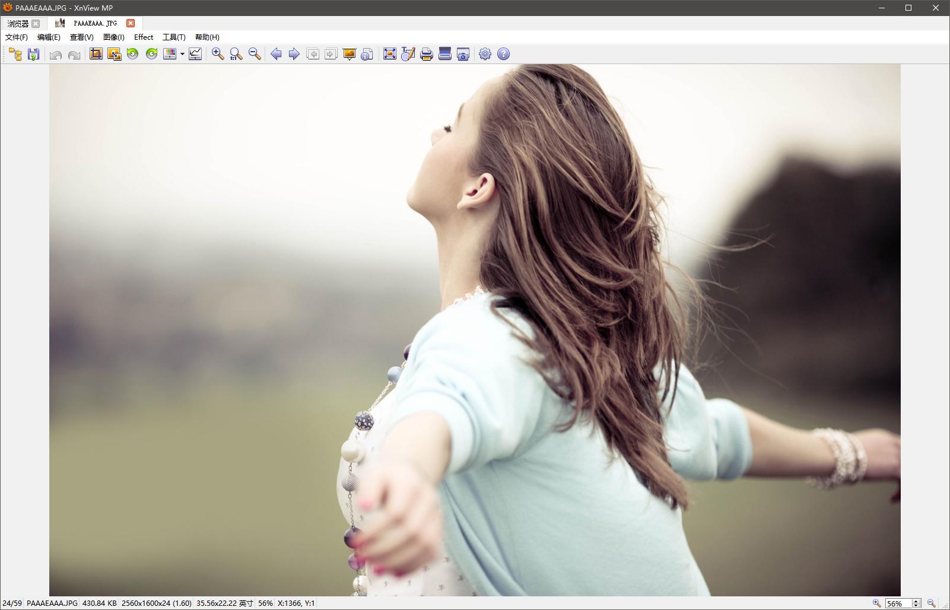Go to next image arrow
Image resolution: width=950 pixels, height=610 pixels.
pos(294,54)
